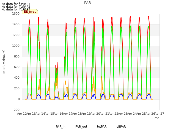
Task: Click the Apr 20 orange difPAR spike
Action: [x=102, y=76]
